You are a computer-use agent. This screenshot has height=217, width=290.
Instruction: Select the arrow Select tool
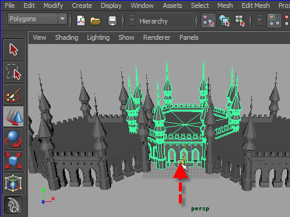click(13, 49)
